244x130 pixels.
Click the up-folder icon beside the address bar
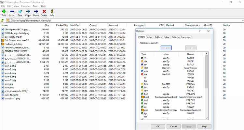click(x=3, y=20)
